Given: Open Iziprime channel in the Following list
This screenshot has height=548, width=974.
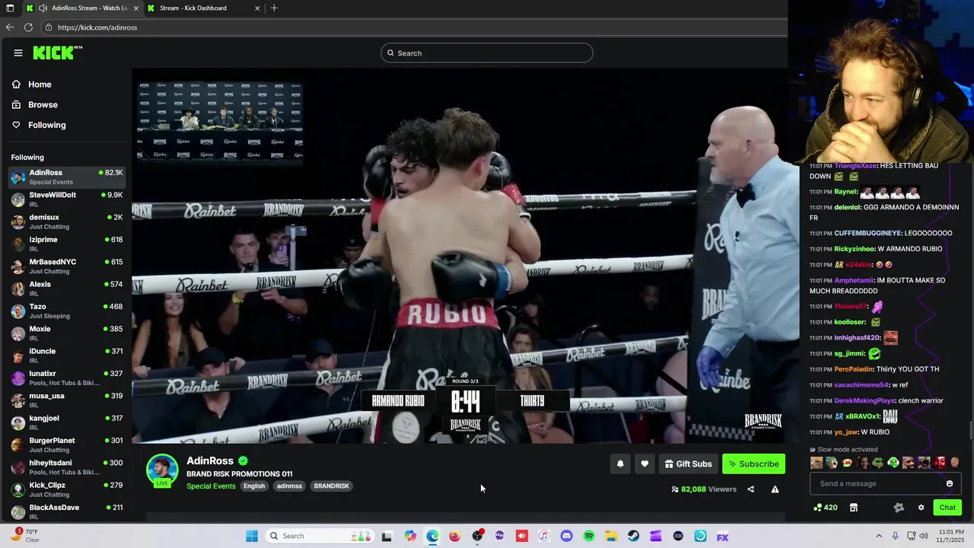Looking at the screenshot, I should click(x=67, y=244).
